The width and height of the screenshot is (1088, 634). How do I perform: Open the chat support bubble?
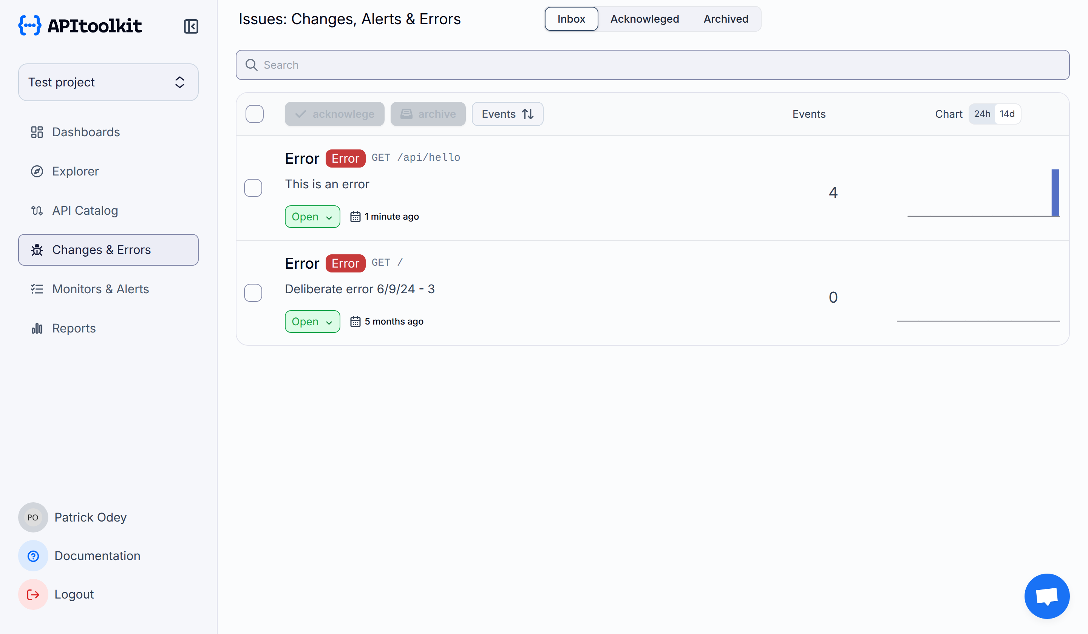[1046, 596]
